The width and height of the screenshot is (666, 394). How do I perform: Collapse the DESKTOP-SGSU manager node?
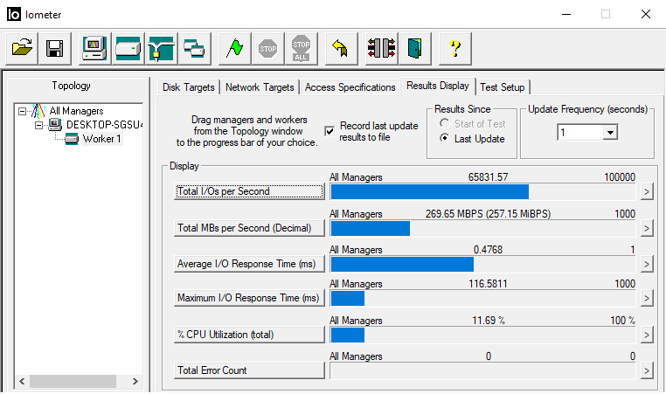coord(38,125)
